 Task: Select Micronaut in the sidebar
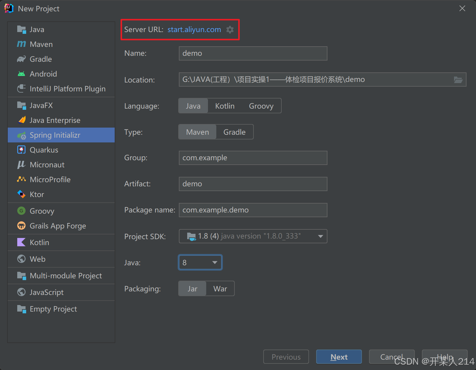pyautogui.click(x=61, y=165)
